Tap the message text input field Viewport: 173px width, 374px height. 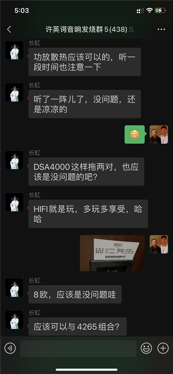tap(78, 348)
